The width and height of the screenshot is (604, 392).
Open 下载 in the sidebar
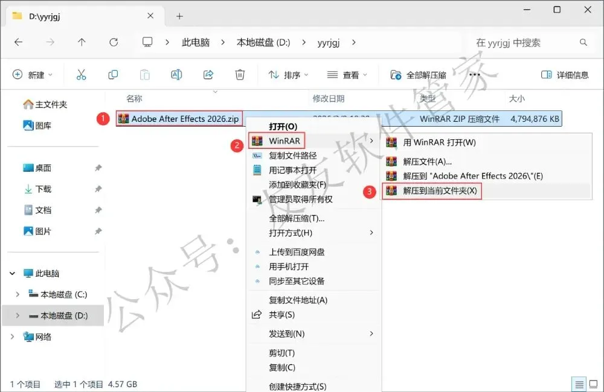37,189
